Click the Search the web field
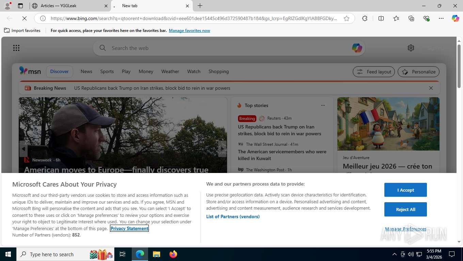Viewport: 463px width, 261px height. click(x=229, y=48)
